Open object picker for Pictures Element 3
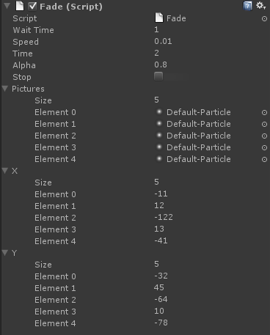Screen dimensions: 270x335 [264, 147]
